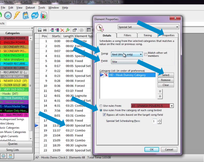Viewport: 204px width, 162px height.
Task: Click the small calendar icon below Song Lists
Action: [11, 156]
